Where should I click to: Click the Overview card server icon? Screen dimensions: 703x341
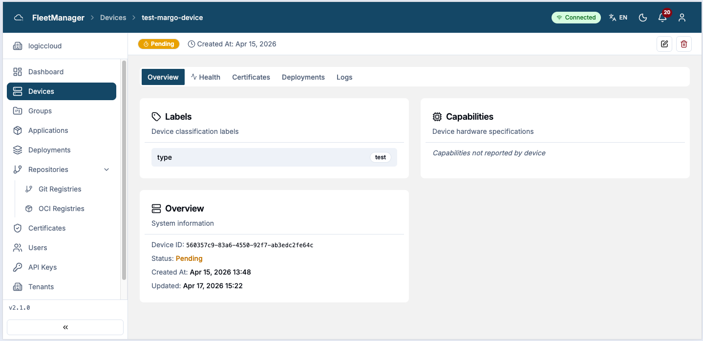[156, 209]
